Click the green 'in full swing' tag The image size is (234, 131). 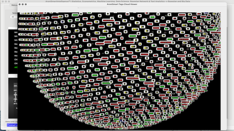(190, 71)
